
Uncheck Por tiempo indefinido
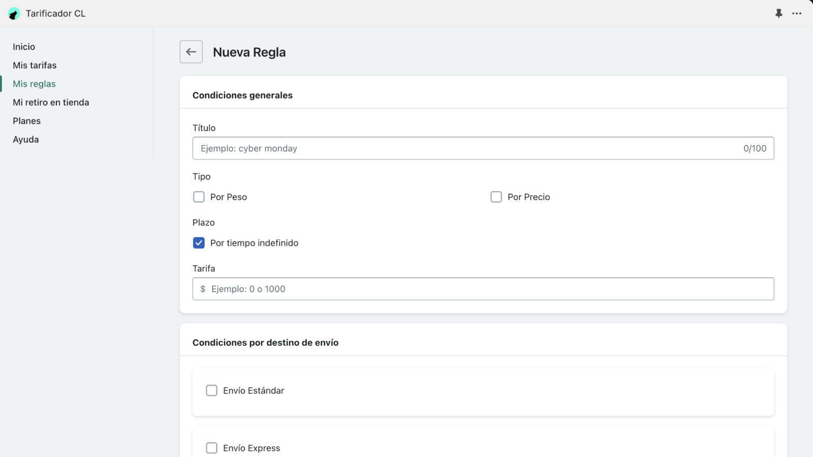199,243
